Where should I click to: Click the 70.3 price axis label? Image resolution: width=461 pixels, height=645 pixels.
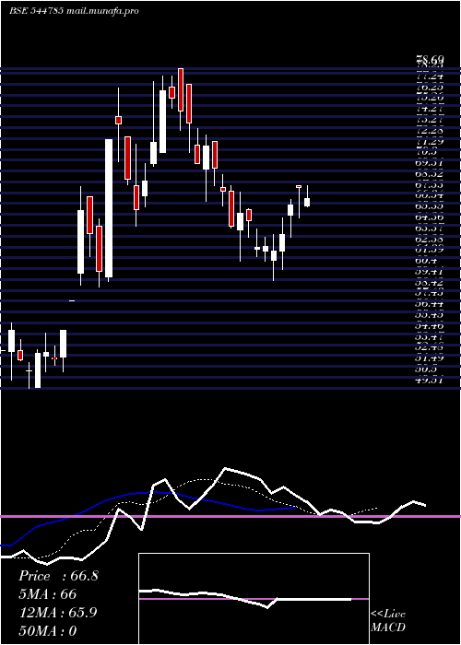[426, 152]
